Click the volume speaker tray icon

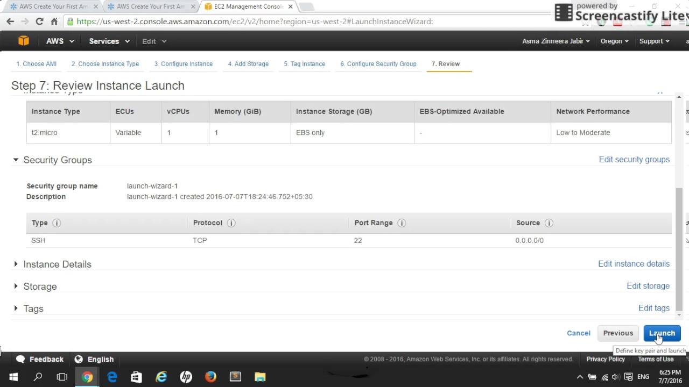[616, 377]
